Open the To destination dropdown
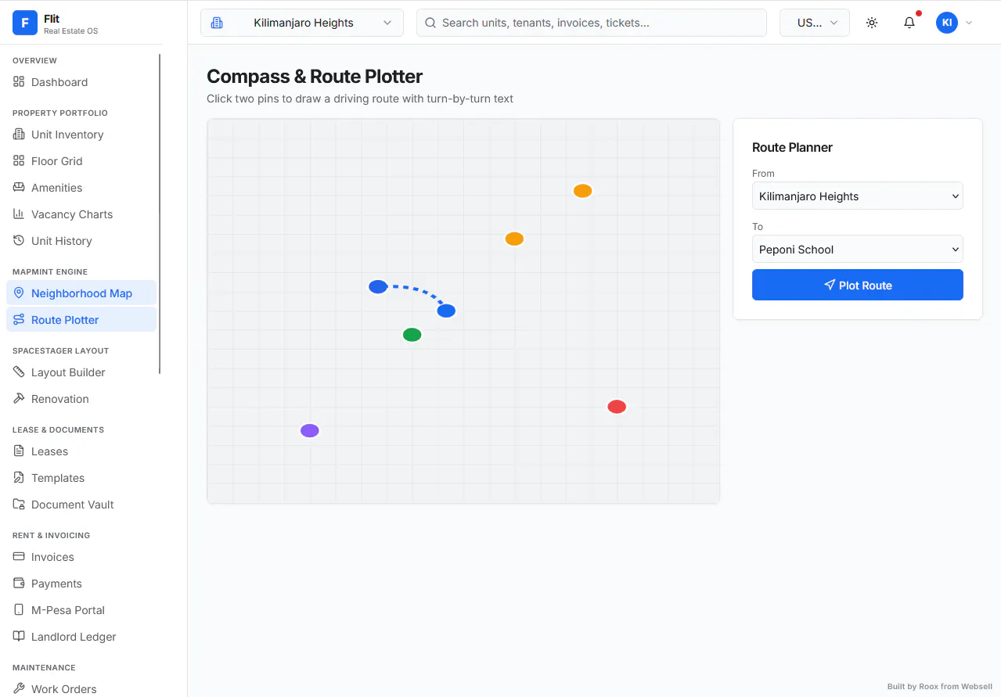Viewport: 1001px width, 697px height. (858, 250)
